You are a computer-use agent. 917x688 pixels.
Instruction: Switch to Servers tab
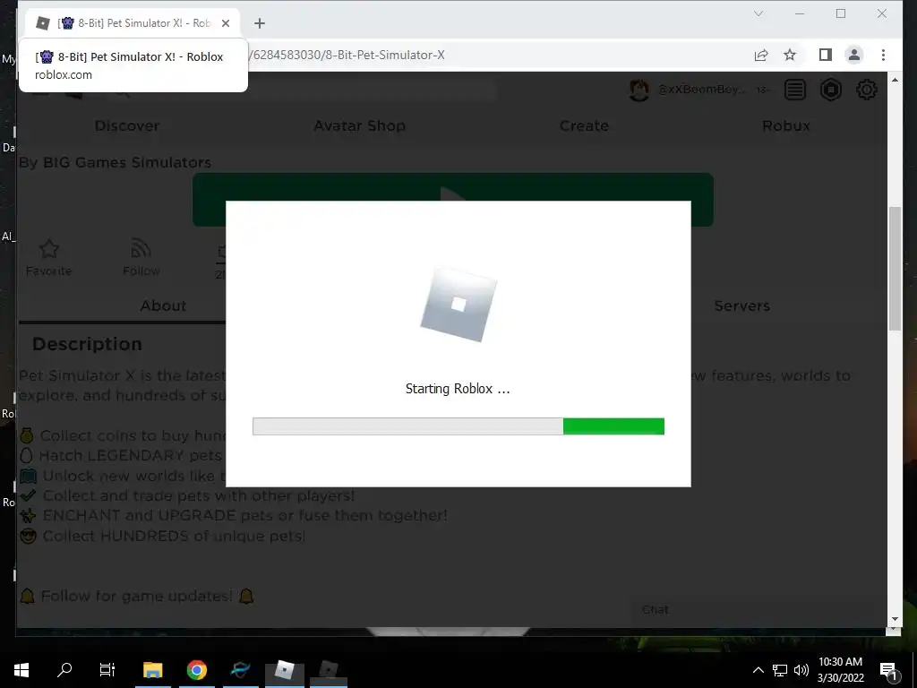click(741, 306)
